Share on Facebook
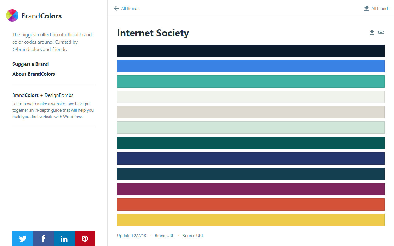 tap(43, 239)
